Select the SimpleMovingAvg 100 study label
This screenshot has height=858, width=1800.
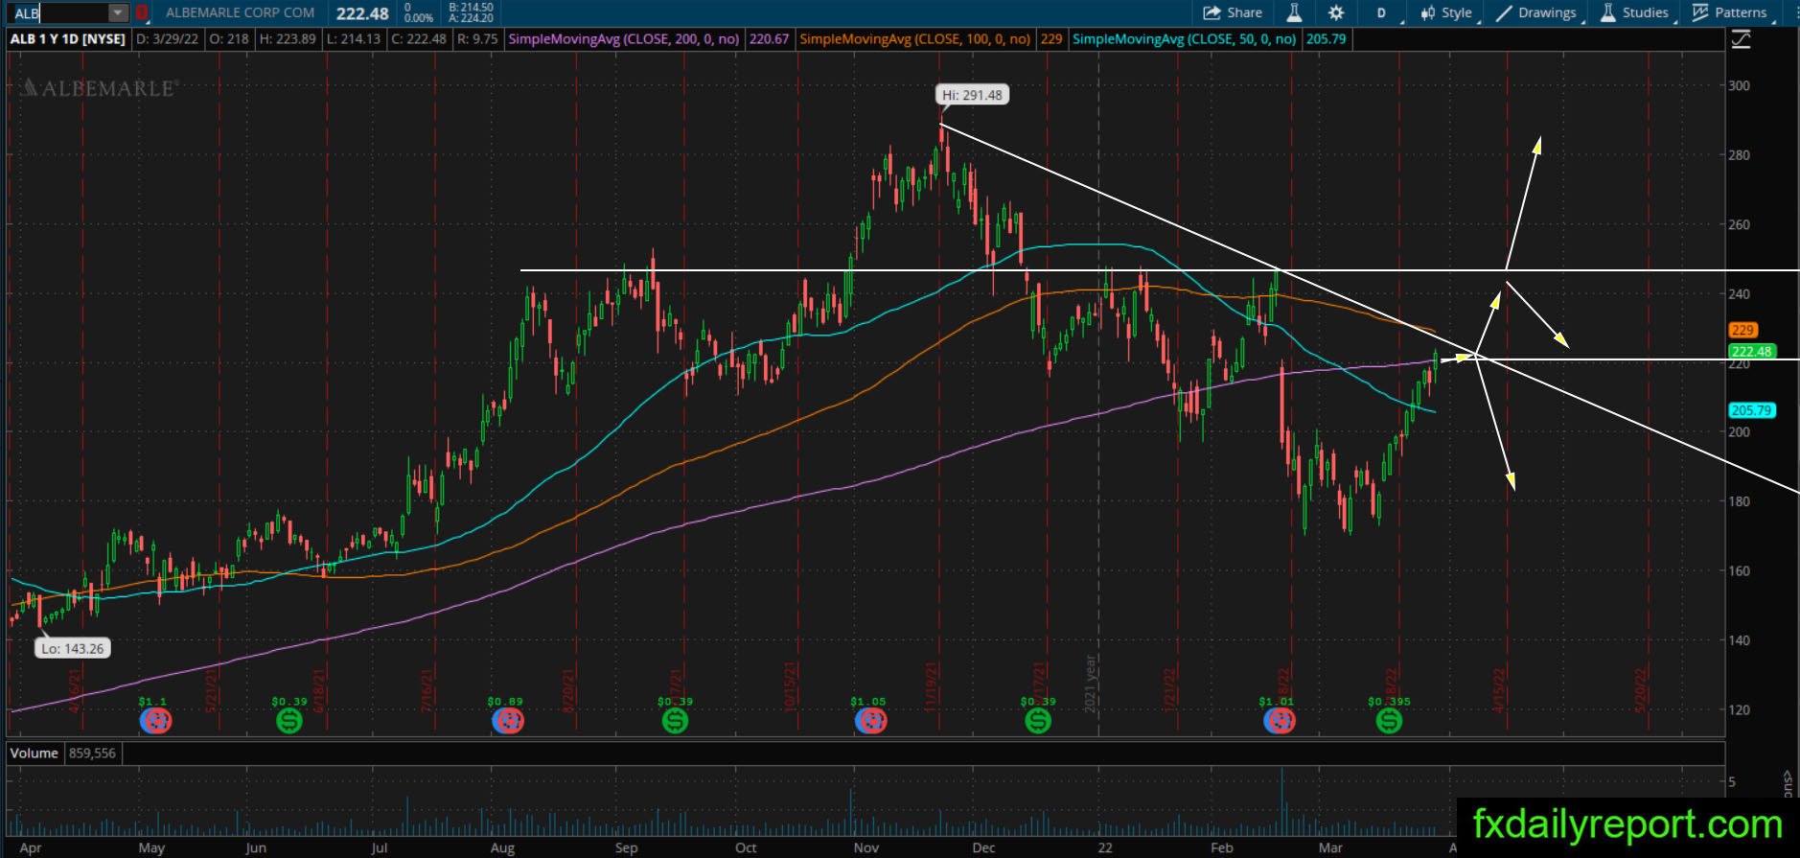(915, 39)
